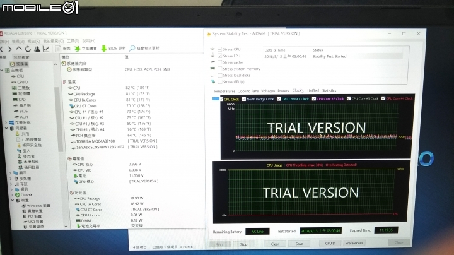This screenshot has height=255, width=454.
Task: Select USB devices item in tree
Action: tap(35, 222)
